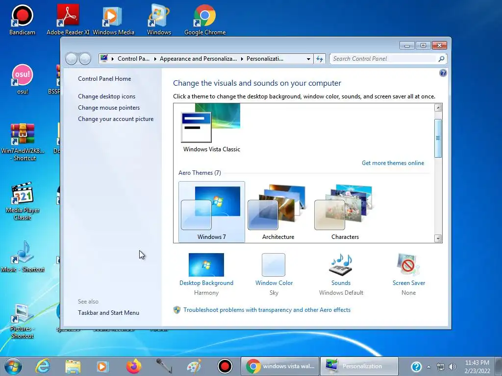Image resolution: width=502 pixels, height=376 pixels.
Task: Open the microphone taskbar icon
Action: tap(164, 366)
